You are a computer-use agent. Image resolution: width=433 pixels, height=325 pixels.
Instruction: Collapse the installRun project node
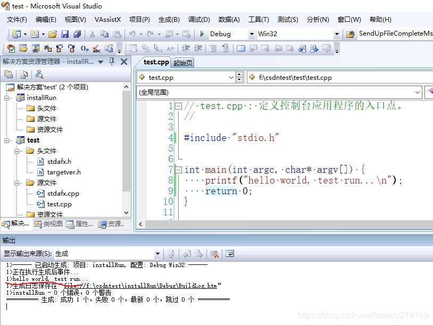[x=7, y=98]
